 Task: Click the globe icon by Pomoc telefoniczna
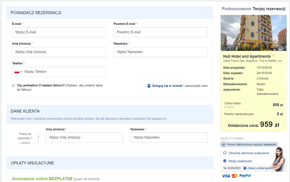[223, 144]
